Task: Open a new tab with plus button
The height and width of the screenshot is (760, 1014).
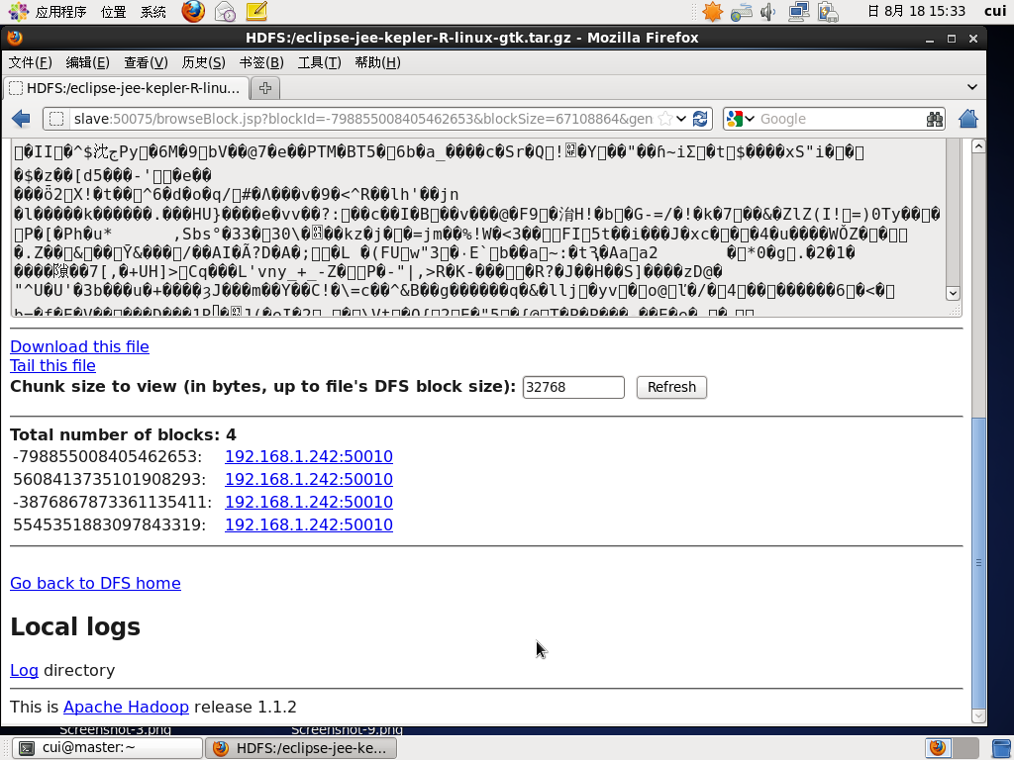Action: (x=265, y=88)
